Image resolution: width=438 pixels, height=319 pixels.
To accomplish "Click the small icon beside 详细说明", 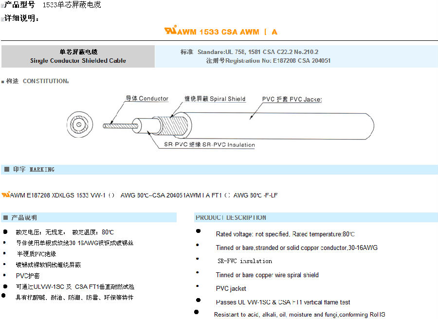I will pos(2,19).
